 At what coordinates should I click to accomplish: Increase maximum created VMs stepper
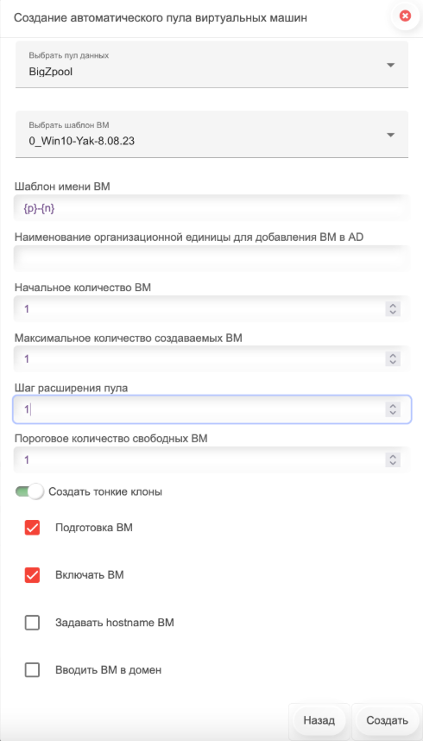pyautogui.click(x=393, y=355)
